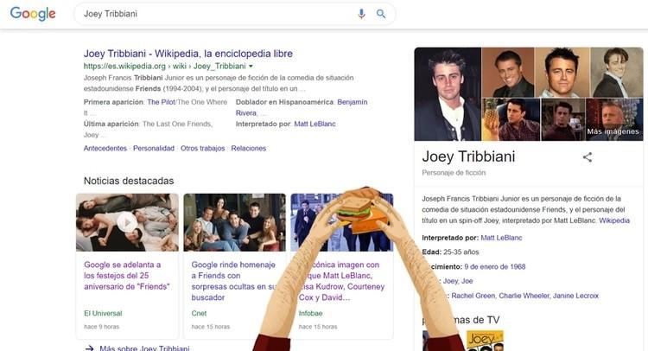This screenshot has width=648, height=351.
Task: Open the Rachel Green partner link
Action: 473,296
